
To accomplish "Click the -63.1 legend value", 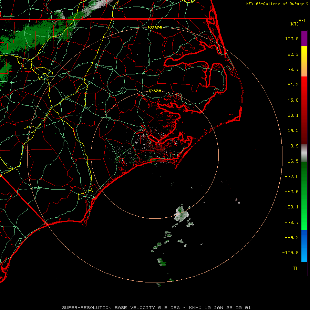I will 292,207.
